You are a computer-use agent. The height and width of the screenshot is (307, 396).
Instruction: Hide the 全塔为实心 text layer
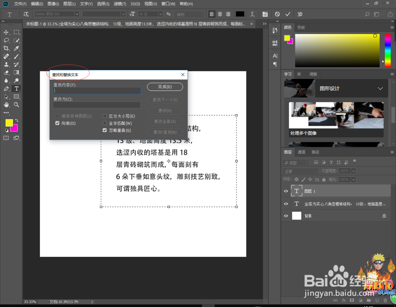pyautogui.click(x=286, y=204)
